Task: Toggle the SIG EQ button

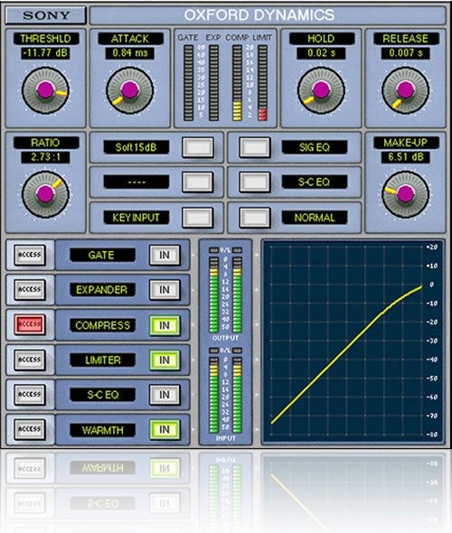Action: [255, 147]
